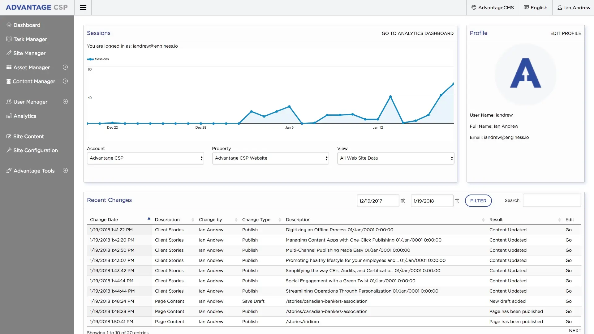Expand the Asset Manager plus toggle
This screenshot has width=594, height=334.
[x=65, y=67]
